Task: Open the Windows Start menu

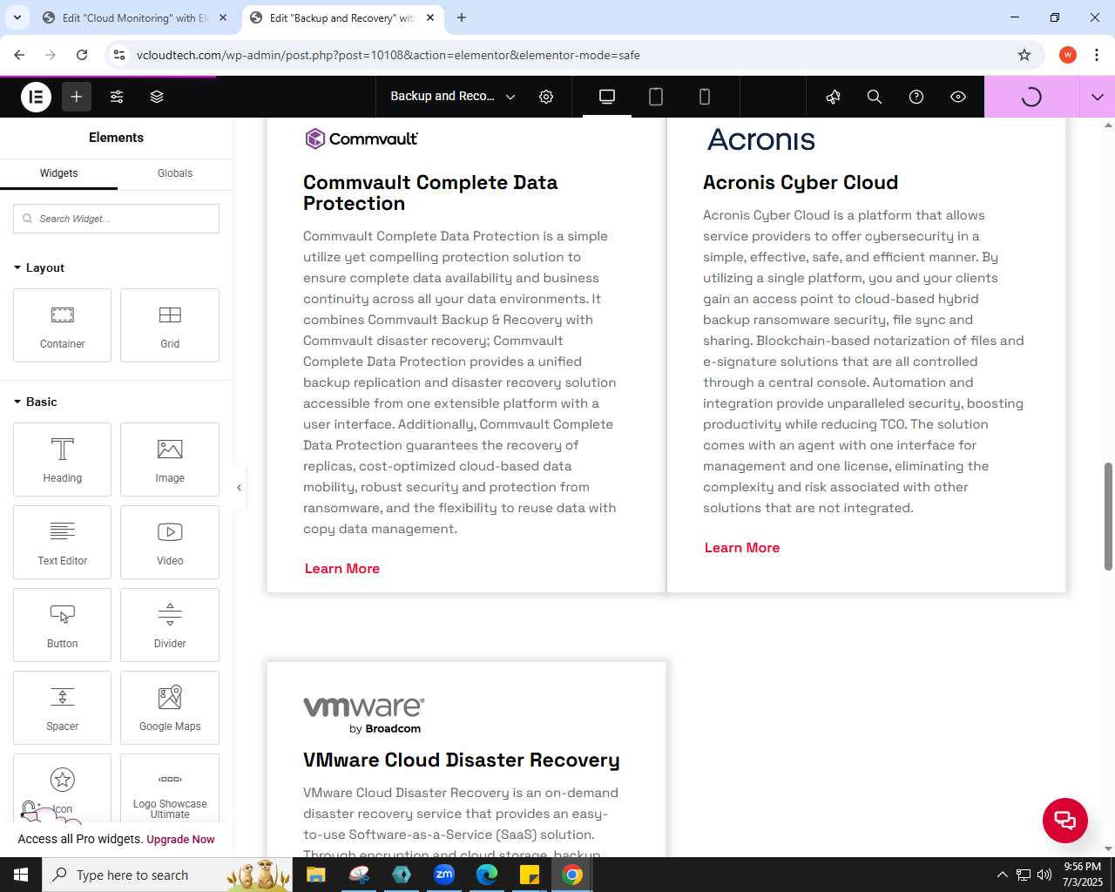Action: point(21,875)
